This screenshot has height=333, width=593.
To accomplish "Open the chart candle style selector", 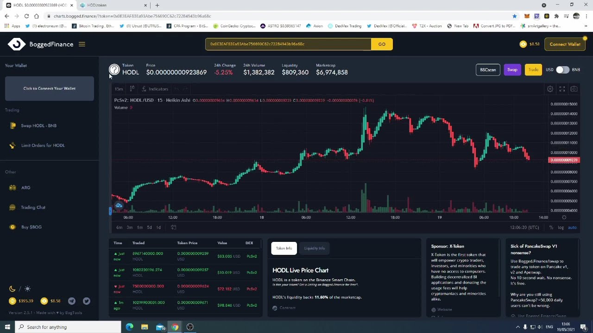I will click(132, 89).
